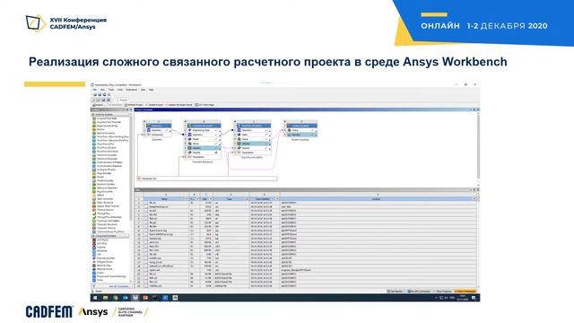Viewport: 574px width, 323px height.
Task: Select the Solution cell in Transient Structural system
Action: (x=204, y=148)
